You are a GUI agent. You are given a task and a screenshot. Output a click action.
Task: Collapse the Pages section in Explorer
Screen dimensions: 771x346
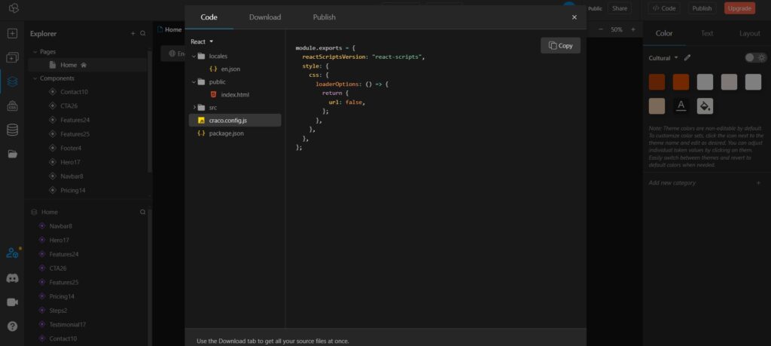tap(35, 52)
